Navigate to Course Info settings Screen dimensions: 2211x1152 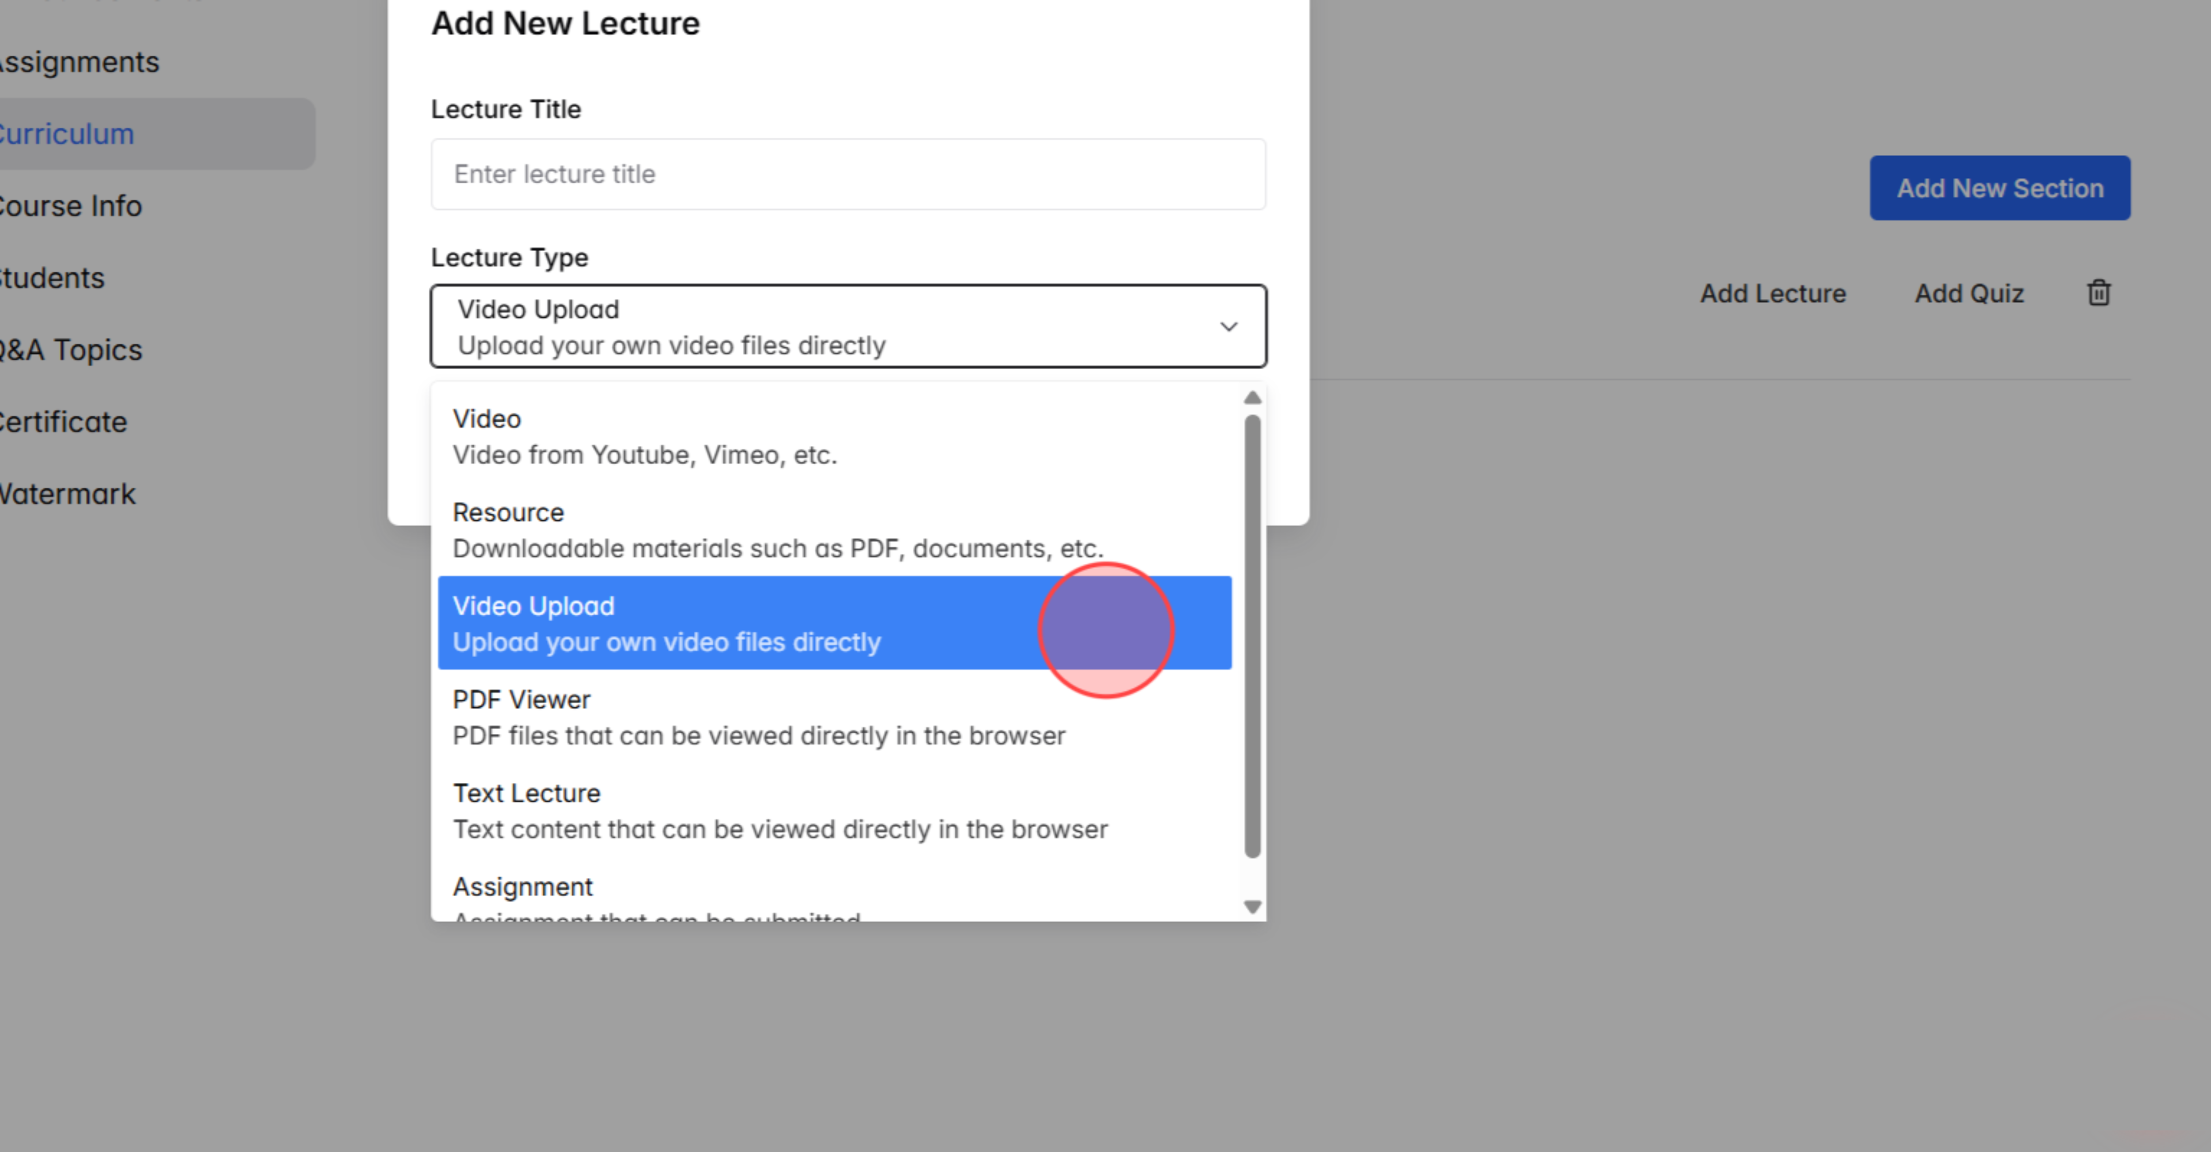(x=71, y=205)
